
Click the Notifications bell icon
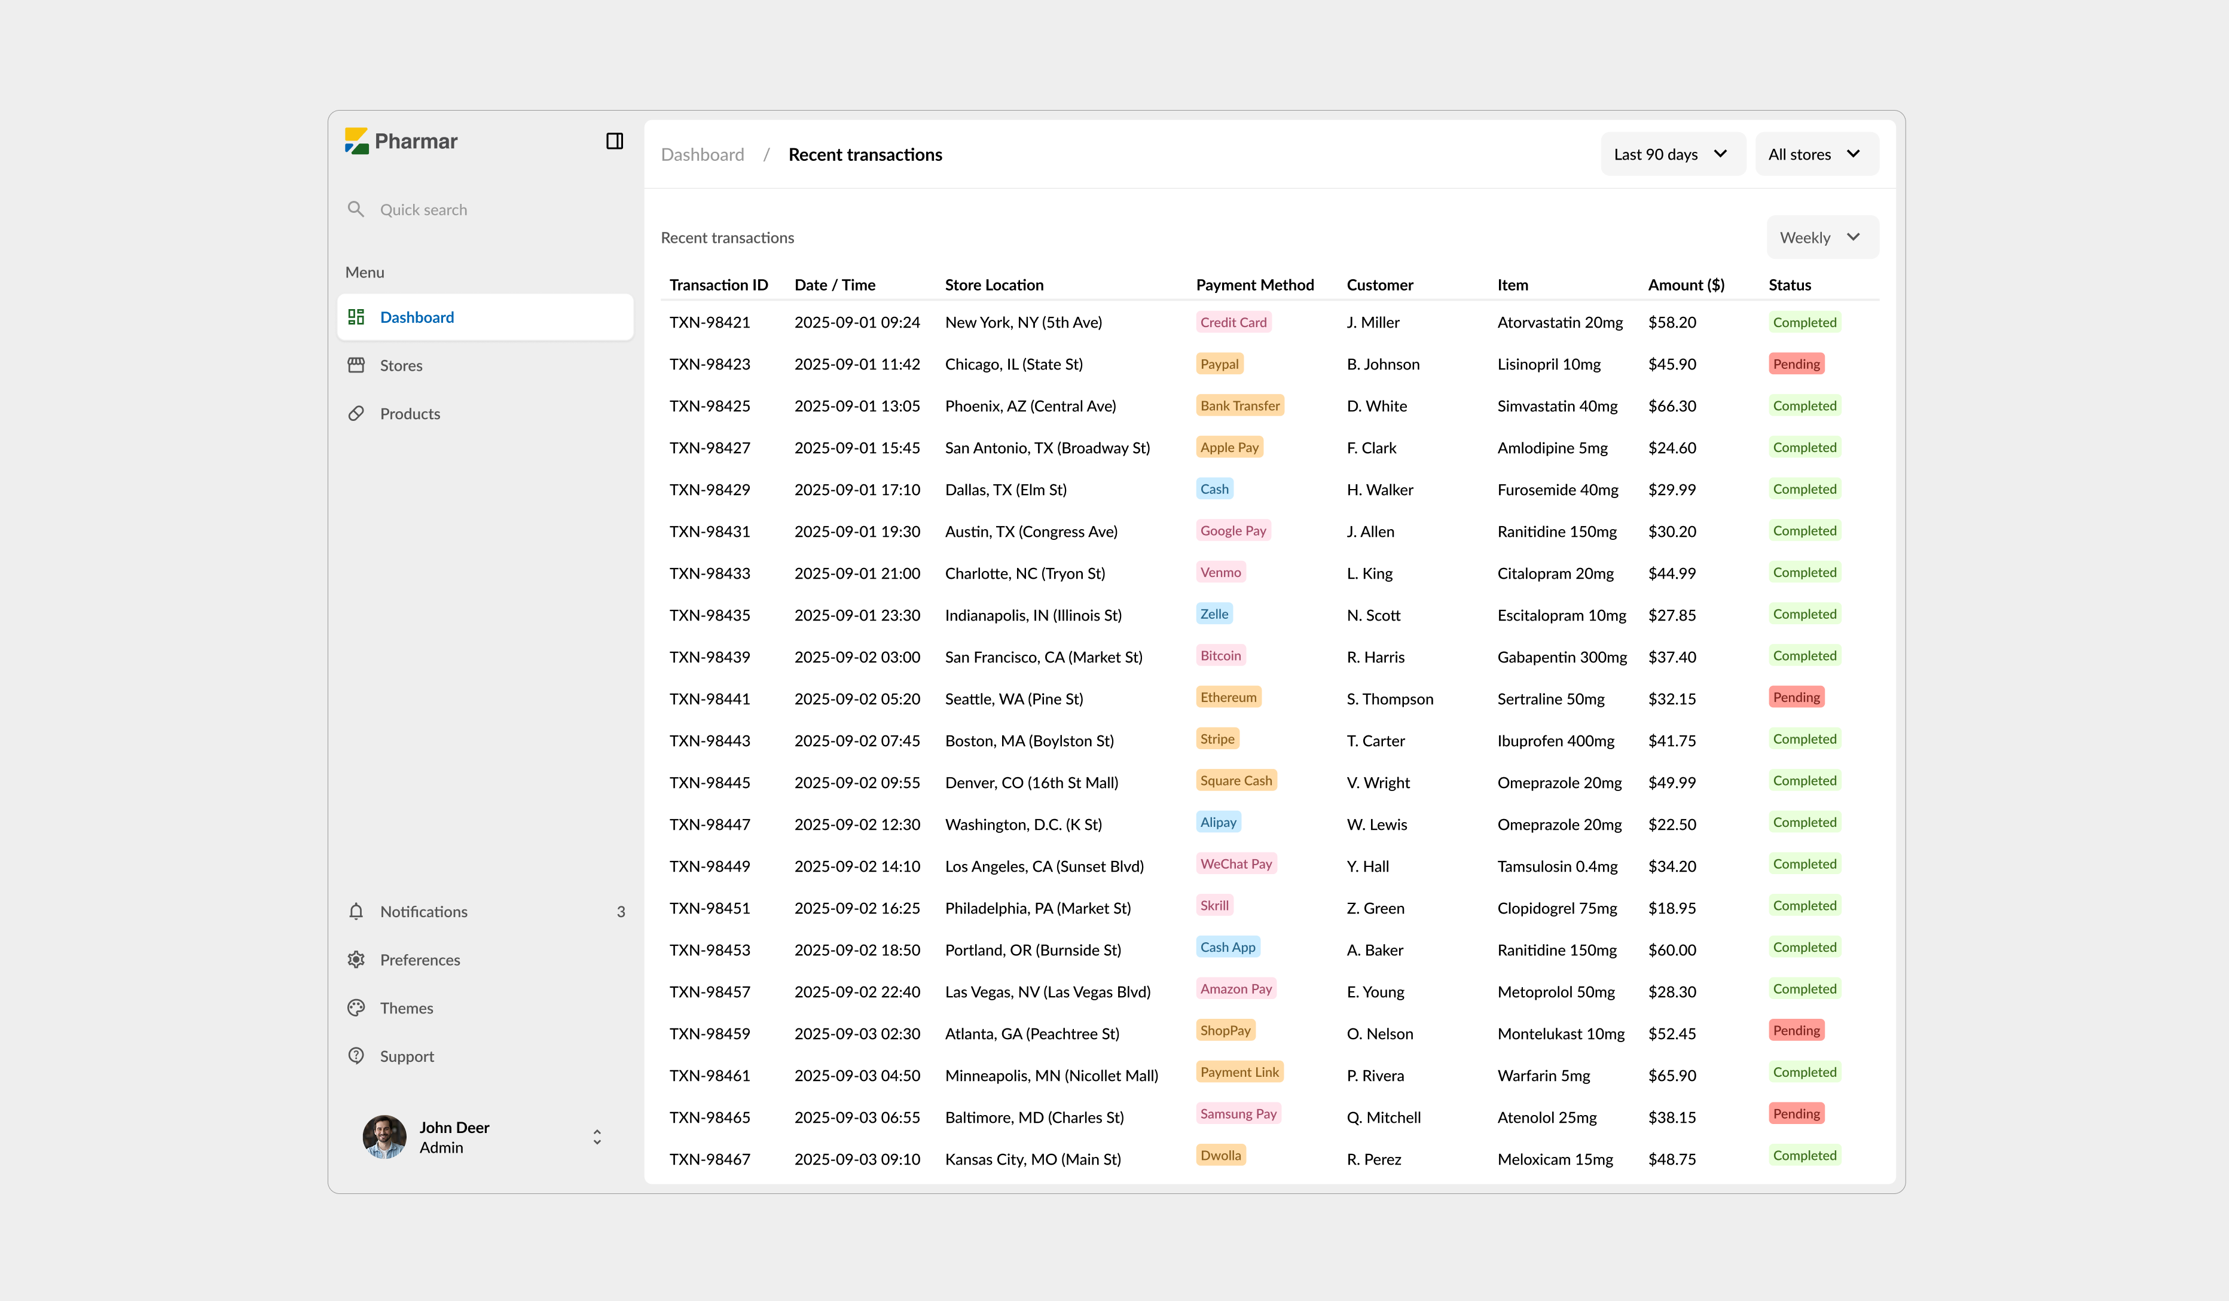click(x=356, y=912)
